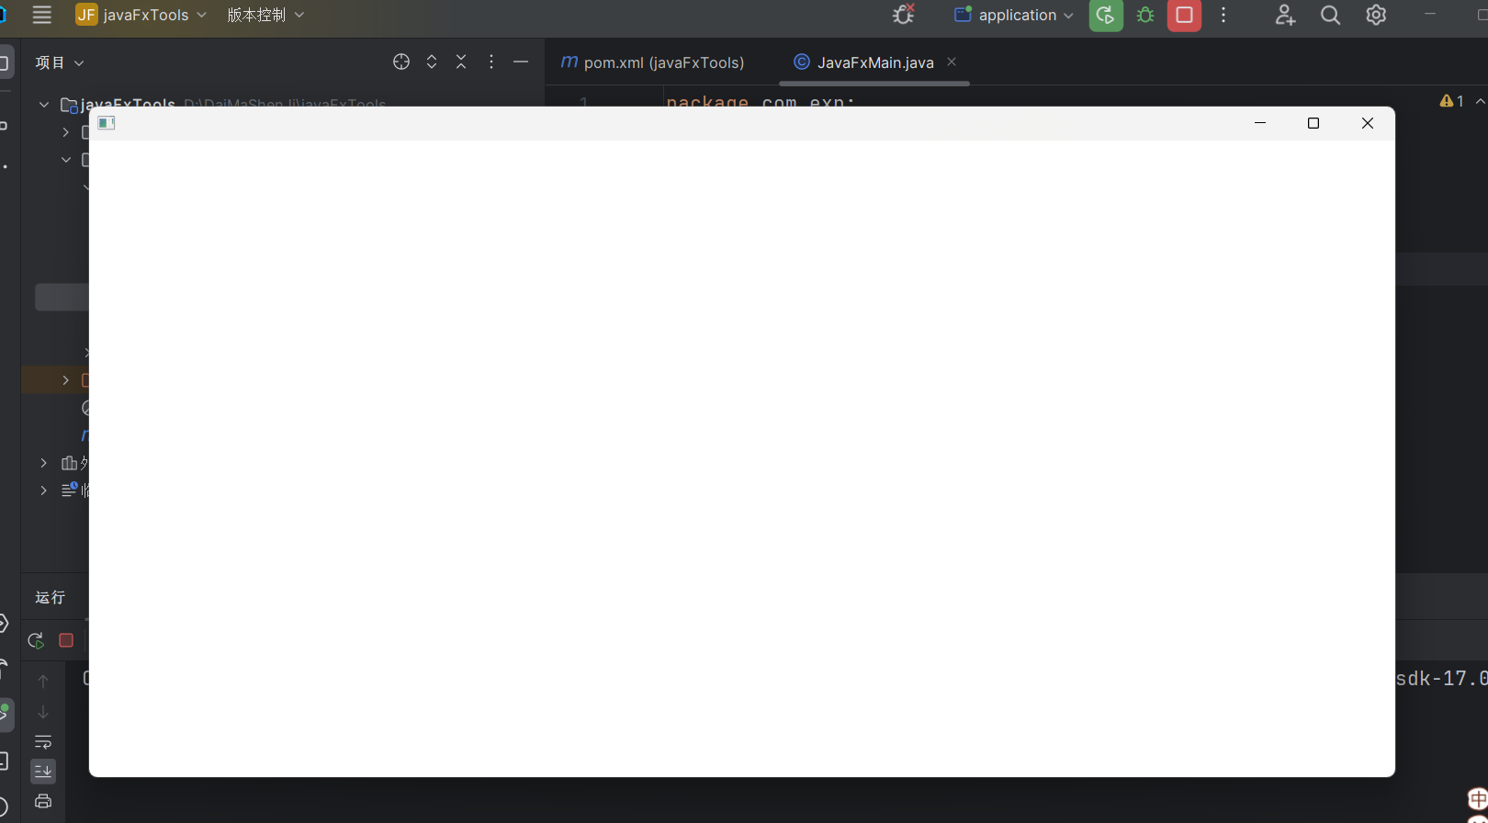Expand the scratches and consoles tree node
The width and height of the screenshot is (1488, 823).
43,490
